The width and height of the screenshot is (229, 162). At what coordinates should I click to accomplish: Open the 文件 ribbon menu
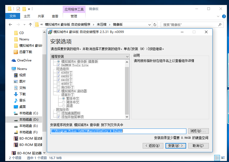(13, 16)
